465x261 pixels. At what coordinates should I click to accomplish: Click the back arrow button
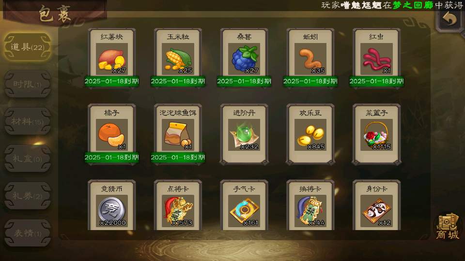449,19
